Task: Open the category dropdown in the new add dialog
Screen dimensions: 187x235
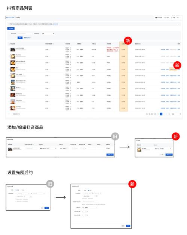Action: 163,149
